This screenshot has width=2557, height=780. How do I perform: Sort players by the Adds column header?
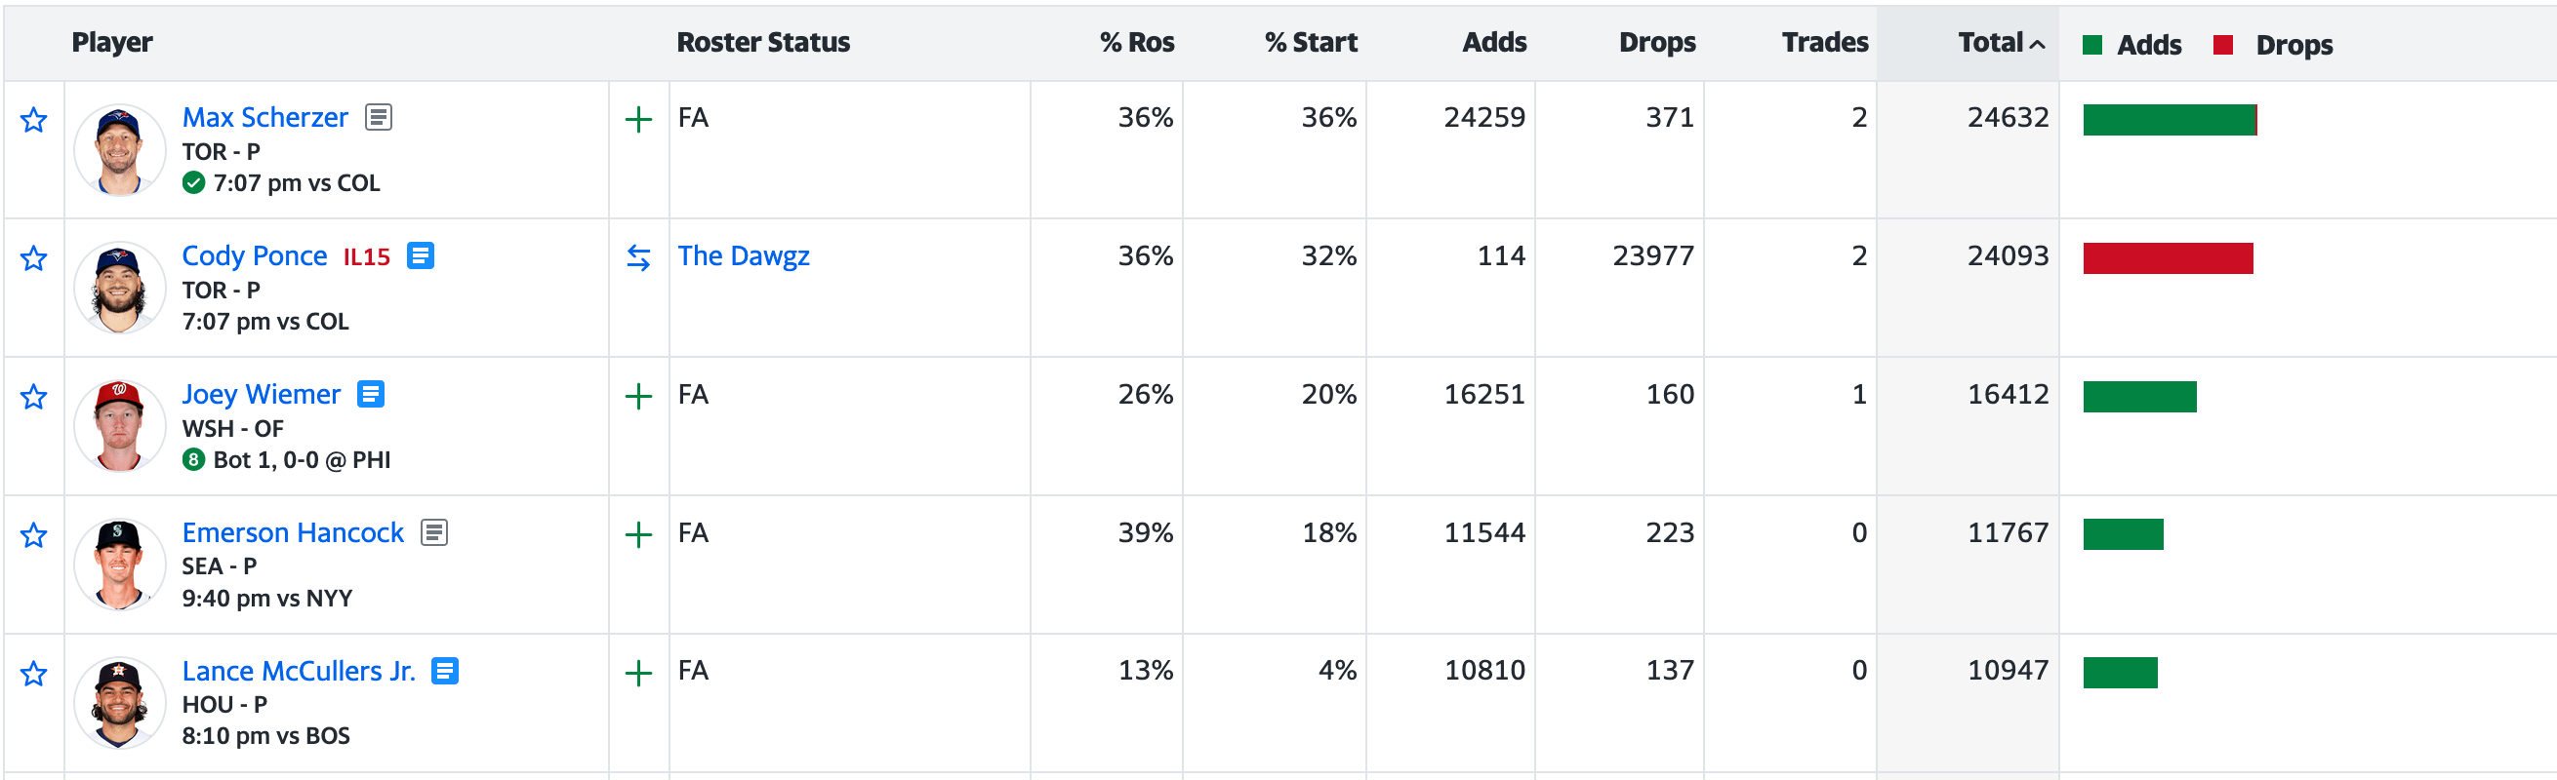(x=1494, y=43)
